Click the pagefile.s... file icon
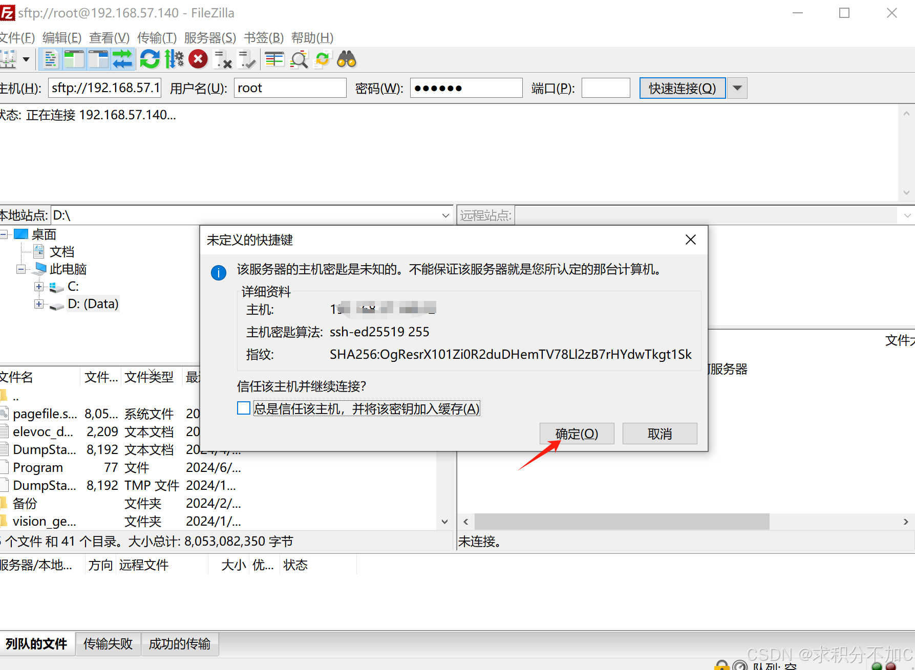This screenshot has height=670, width=915. click(x=5, y=414)
